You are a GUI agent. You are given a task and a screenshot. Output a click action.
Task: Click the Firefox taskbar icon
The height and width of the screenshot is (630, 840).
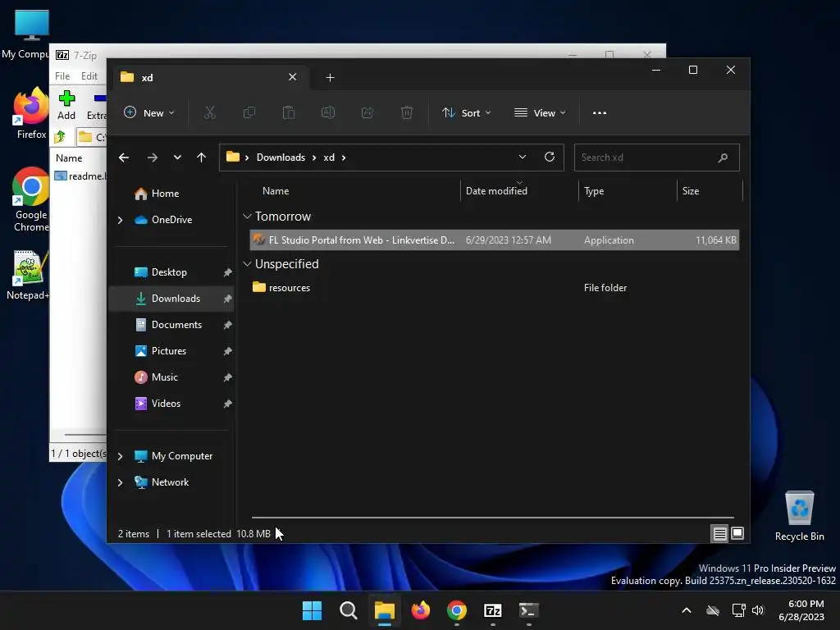click(x=421, y=610)
